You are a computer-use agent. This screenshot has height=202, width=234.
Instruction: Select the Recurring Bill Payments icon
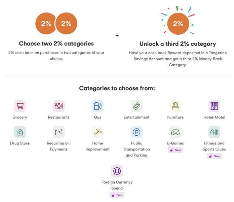(58, 132)
